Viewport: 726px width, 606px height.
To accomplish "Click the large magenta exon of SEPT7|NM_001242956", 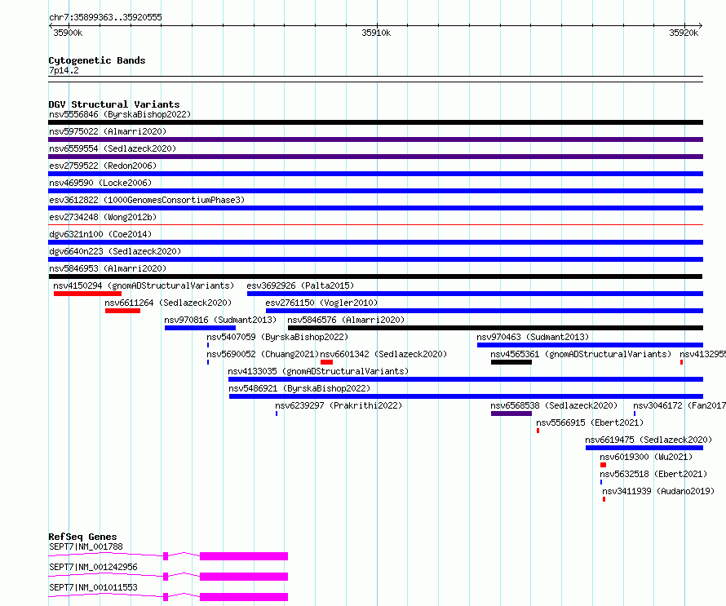I will (244, 577).
